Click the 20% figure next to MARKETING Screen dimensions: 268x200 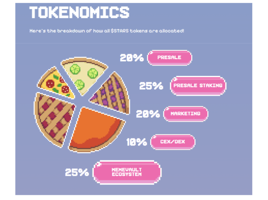pos(148,114)
